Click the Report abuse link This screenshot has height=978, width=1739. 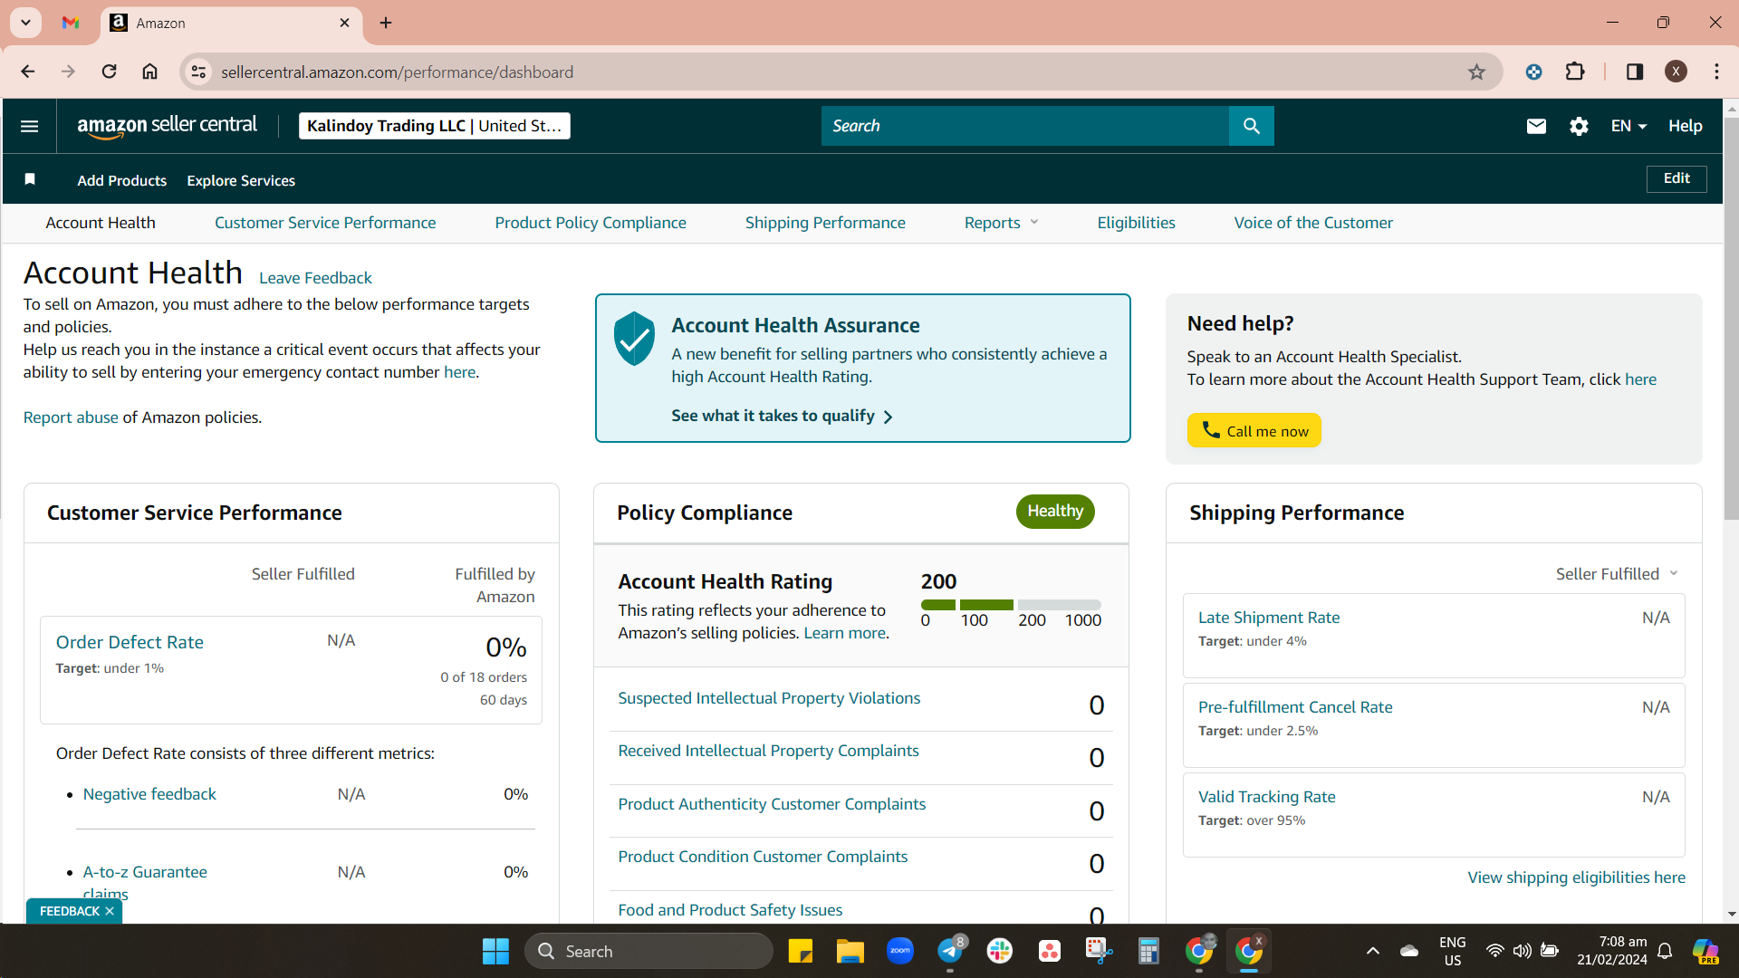pyautogui.click(x=71, y=417)
